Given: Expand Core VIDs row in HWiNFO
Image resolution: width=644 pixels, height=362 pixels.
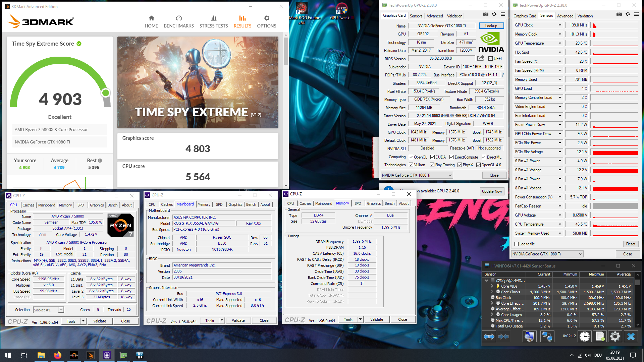Looking at the screenshot, I should pyautogui.click(x=492, y=286).
